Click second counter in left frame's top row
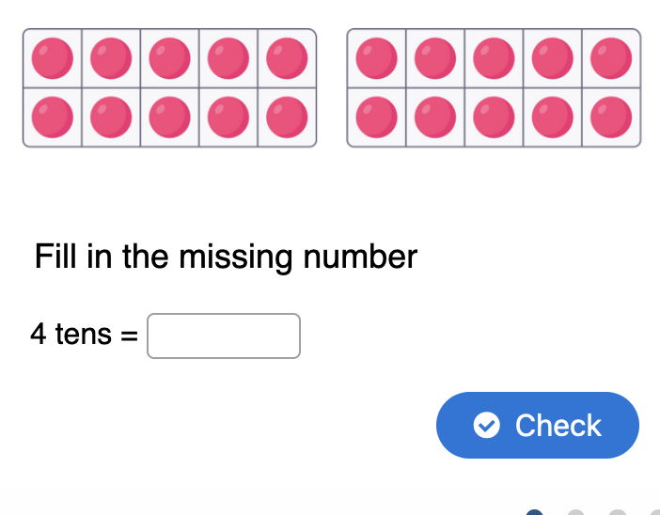Viewport: 660px width, 515px height. 111,58
